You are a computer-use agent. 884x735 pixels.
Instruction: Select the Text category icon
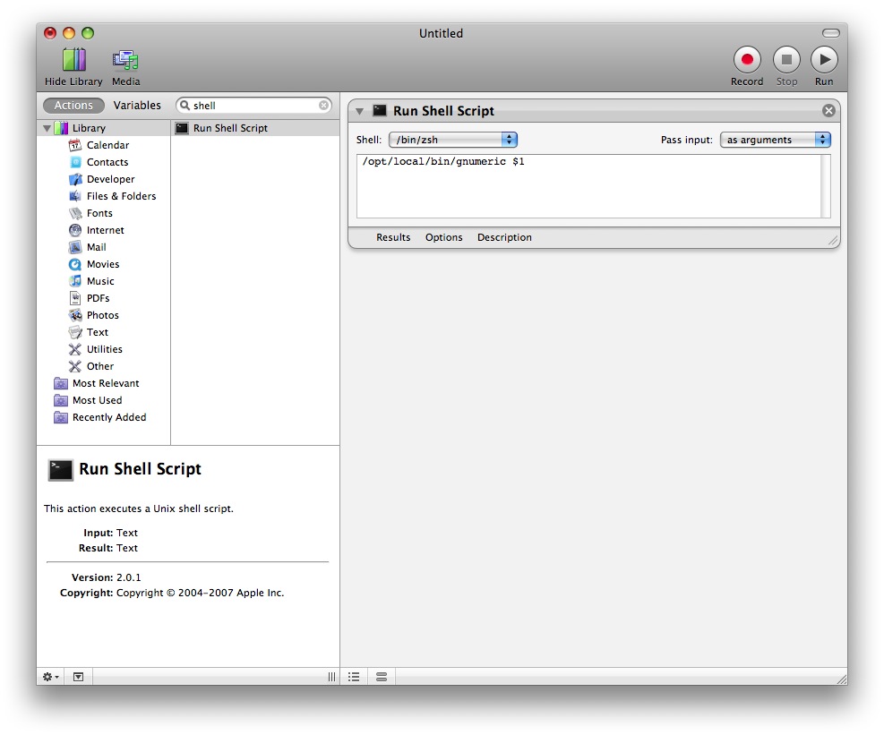coord(75,332)
